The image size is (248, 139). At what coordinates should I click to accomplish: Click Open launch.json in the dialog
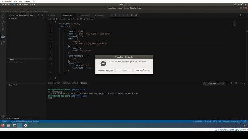pyautogui.click(x=106, y=71)
